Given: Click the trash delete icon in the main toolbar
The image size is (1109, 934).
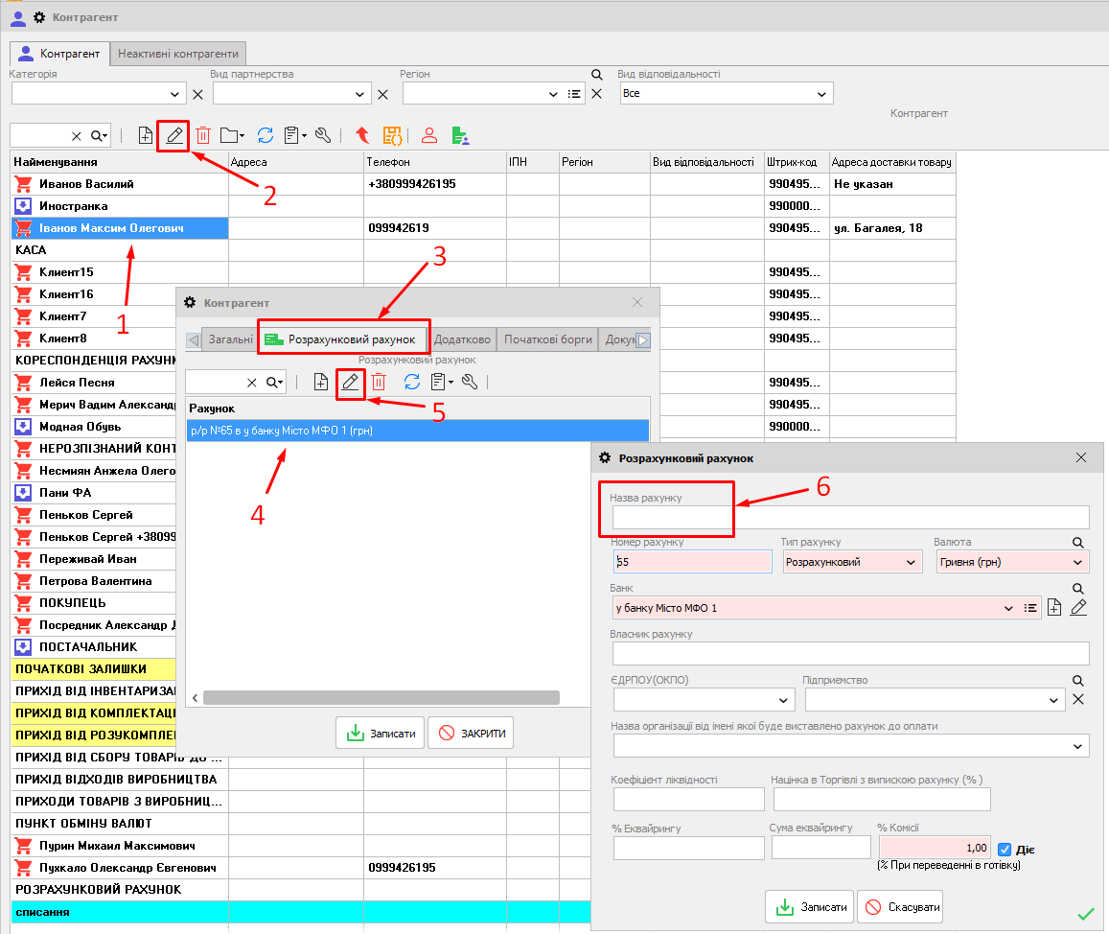Looking at the screenshot, I should coord(203,135).
